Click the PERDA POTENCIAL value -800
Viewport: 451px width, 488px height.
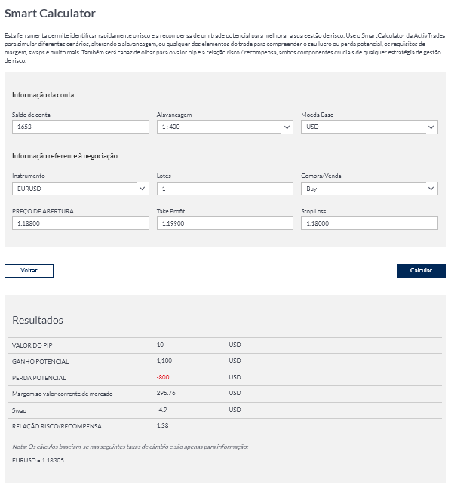click(x=163, y=377)
